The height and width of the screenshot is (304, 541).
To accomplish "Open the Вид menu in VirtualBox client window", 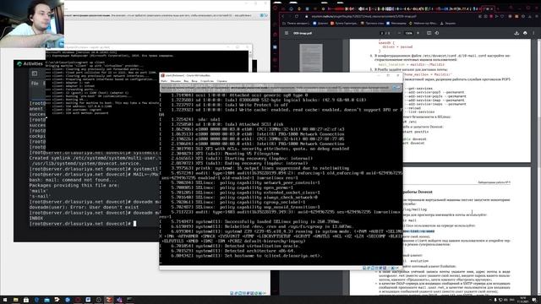I will pos(186,81).
